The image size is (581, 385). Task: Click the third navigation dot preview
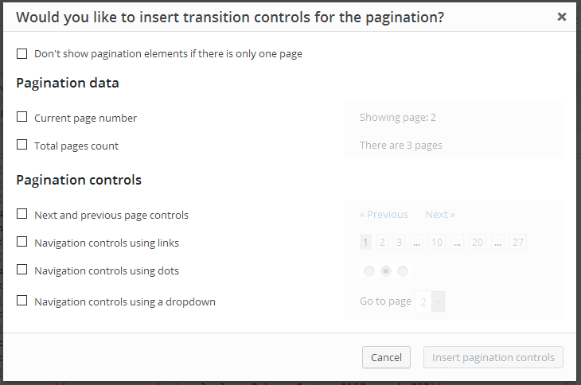403,271
